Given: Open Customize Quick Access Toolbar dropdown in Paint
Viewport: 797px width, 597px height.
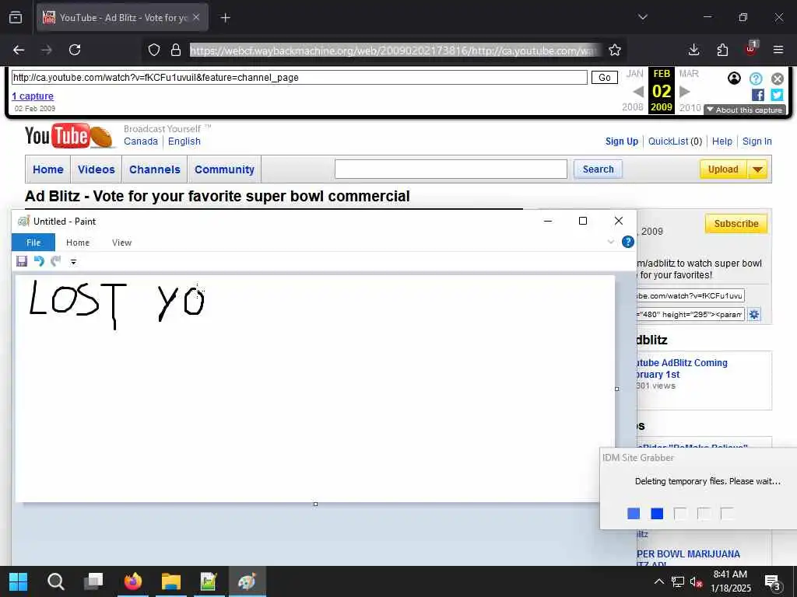Looking at the screenshot, I should tap(73, 262).
